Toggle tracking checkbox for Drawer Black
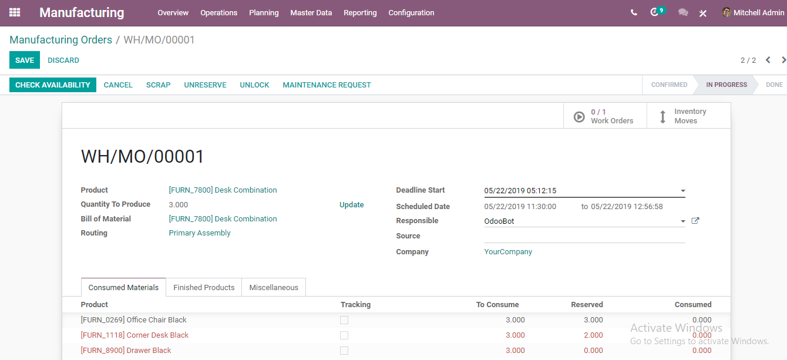 [x=344, y=351]
